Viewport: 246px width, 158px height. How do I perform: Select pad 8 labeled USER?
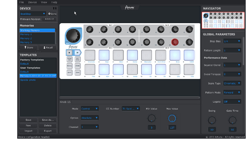click(189, 55)
